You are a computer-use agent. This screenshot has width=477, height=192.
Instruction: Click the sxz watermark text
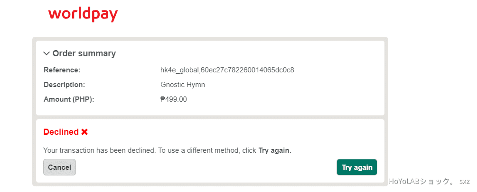464,181
